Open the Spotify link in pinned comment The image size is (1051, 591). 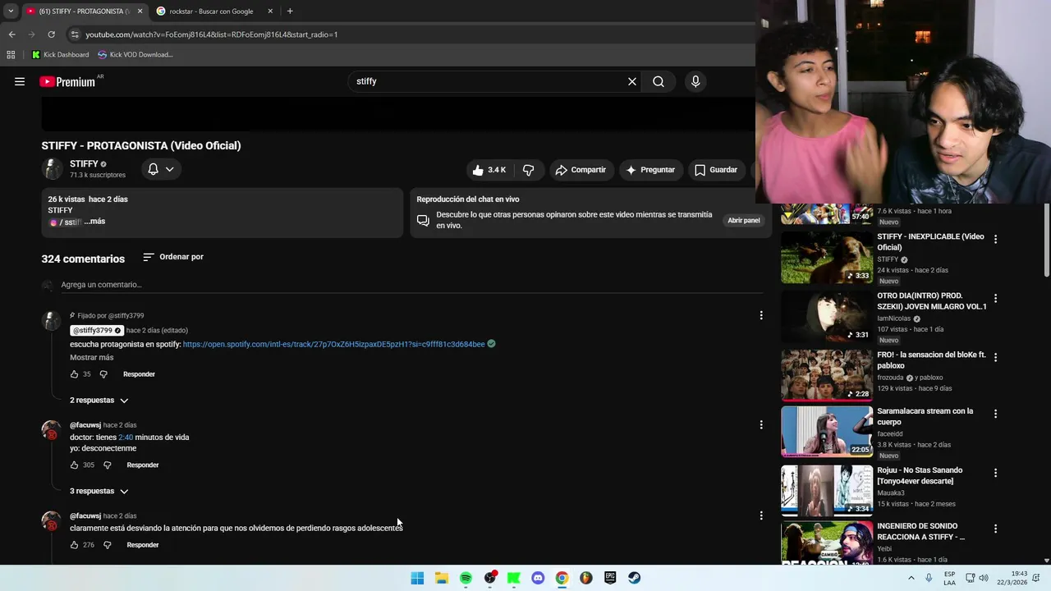click(x=333, y=344)
